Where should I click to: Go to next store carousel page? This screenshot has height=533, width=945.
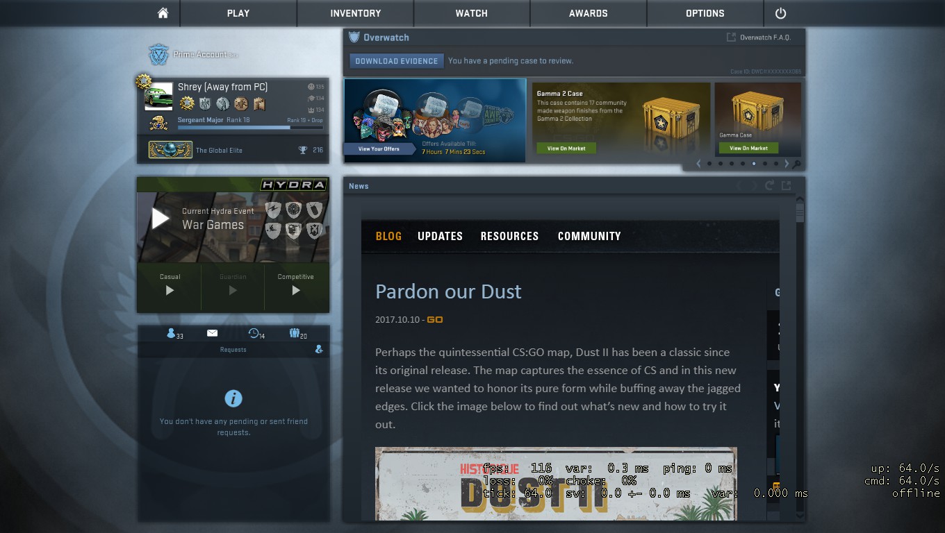787,164
